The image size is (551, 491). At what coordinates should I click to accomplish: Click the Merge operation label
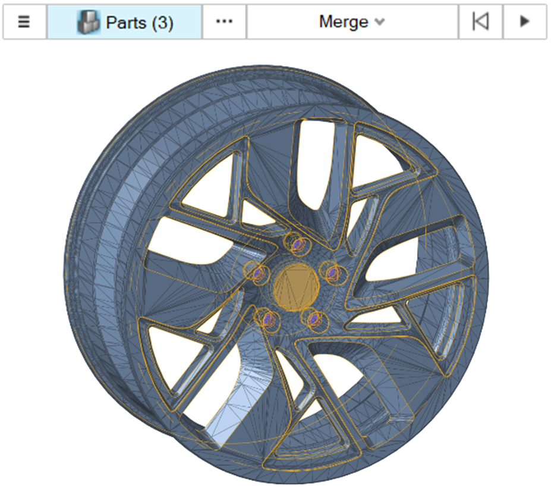(343, 21)
